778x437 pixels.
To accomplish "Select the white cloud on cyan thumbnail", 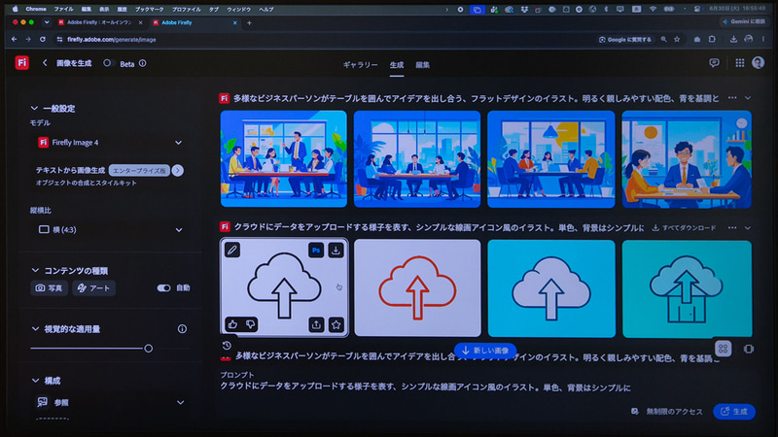I will [551, 288].
